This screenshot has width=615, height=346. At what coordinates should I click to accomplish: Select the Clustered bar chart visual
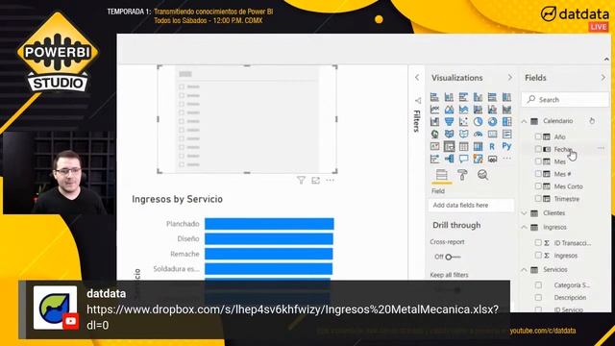pyautogui.click(x=463, y=97)
